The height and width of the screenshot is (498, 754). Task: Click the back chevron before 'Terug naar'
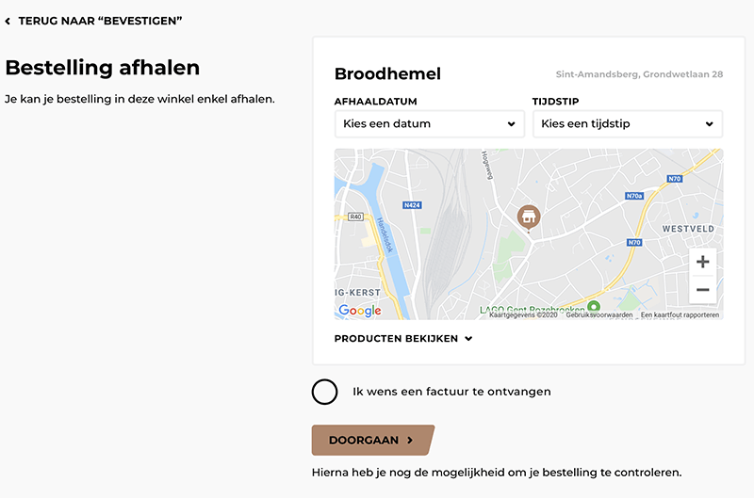coord(8,20)
